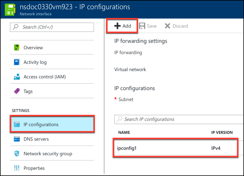Click the Access control people icon

point(17,77)
